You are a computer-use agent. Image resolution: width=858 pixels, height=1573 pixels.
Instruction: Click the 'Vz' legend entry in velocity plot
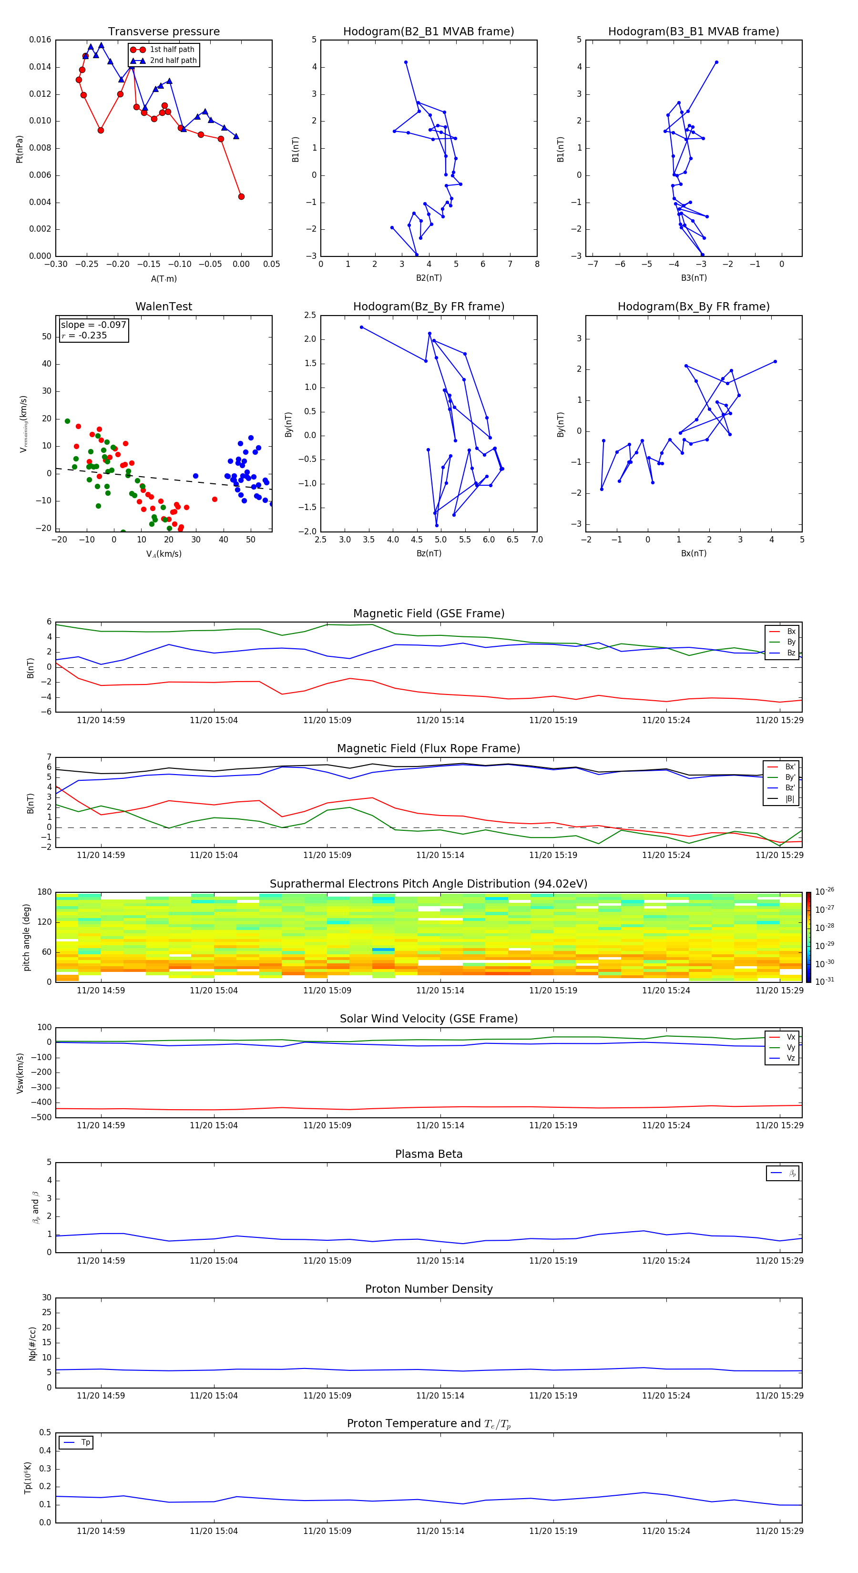coord(782,1058)
